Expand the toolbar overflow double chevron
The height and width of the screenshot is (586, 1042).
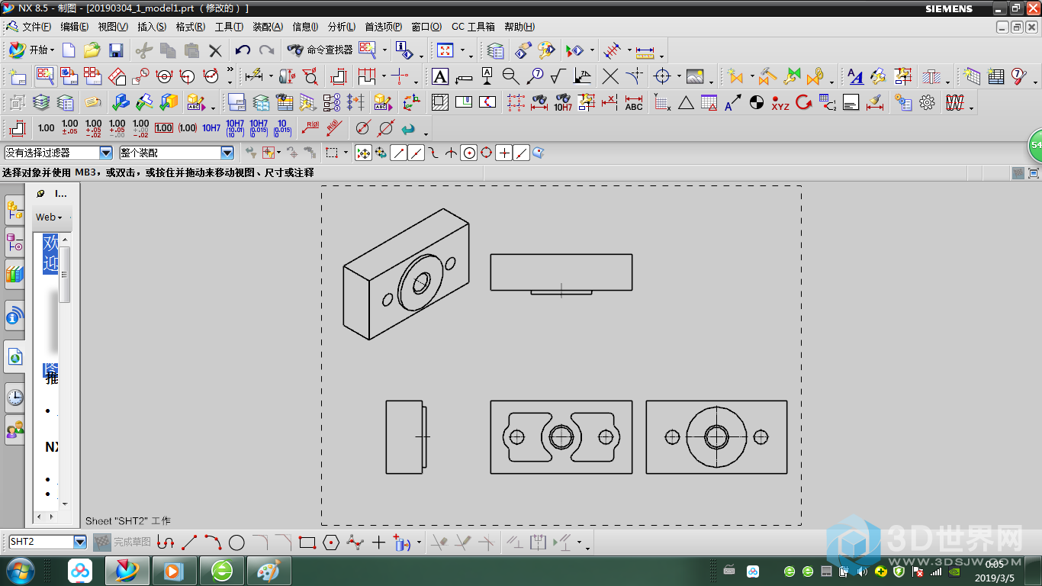pyautogui.click(x=230, y=70)
